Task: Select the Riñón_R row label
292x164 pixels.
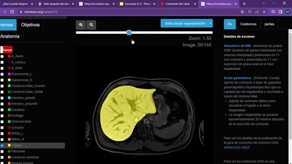Action: pos(18,139)
